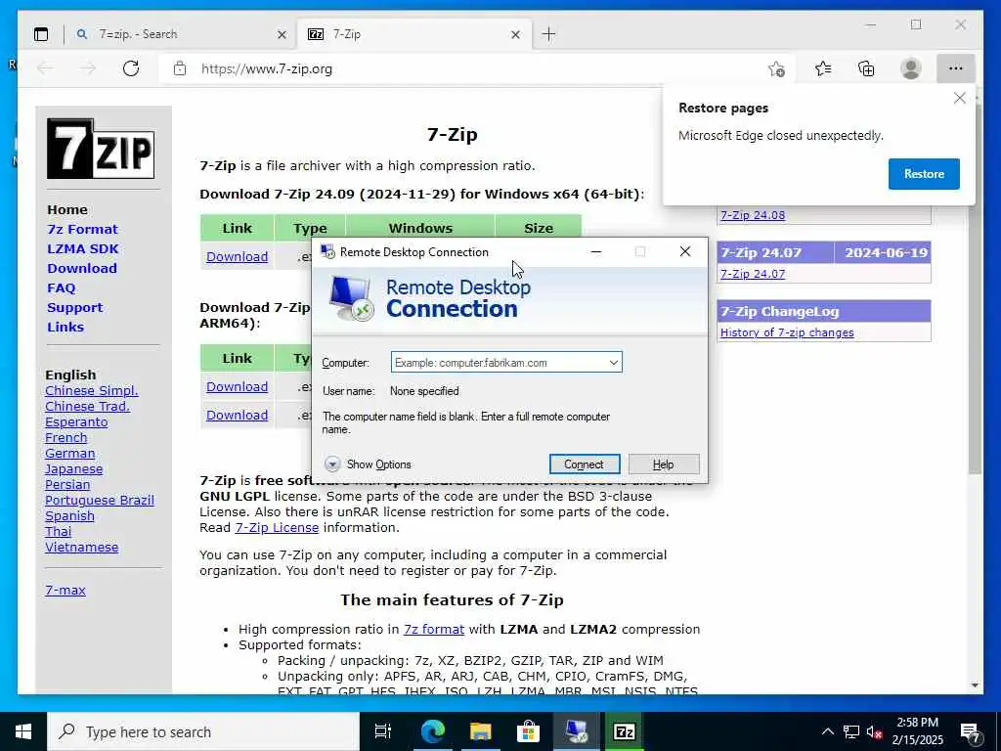Open the Edge profile avatar
Screen dimensions: 1001x751
click(911, 68)
